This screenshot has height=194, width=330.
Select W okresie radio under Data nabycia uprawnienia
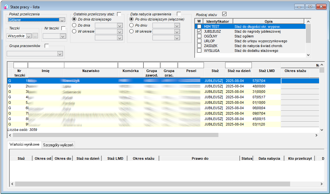click(x=131, y=31)
